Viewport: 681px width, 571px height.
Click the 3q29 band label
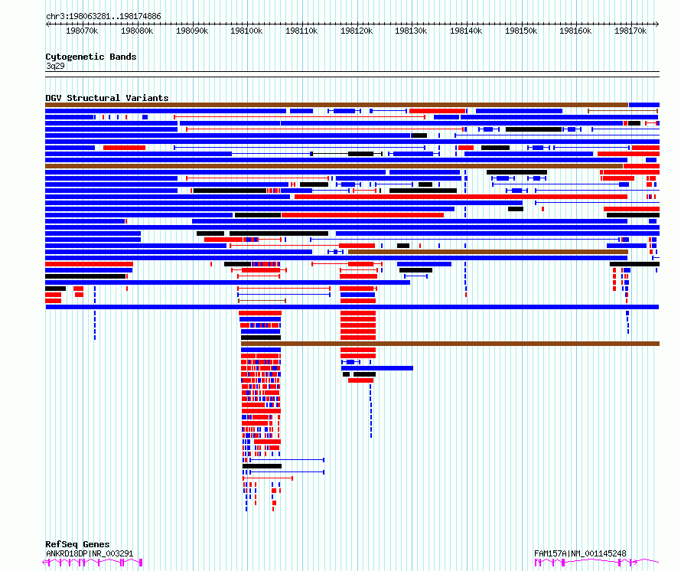pos(55,66)
